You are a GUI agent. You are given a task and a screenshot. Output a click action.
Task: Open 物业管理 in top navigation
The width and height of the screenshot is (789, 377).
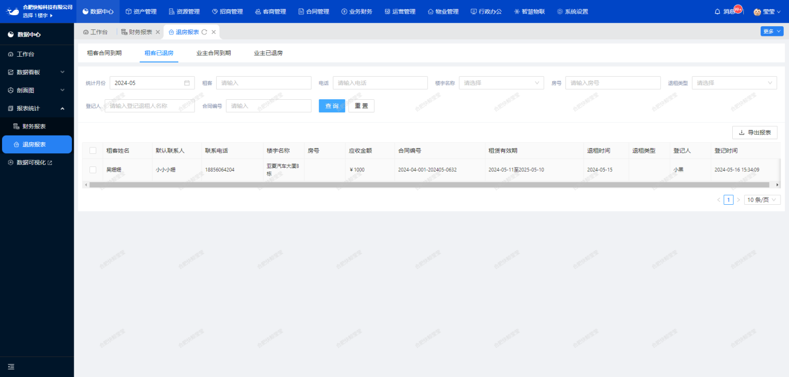443,12
